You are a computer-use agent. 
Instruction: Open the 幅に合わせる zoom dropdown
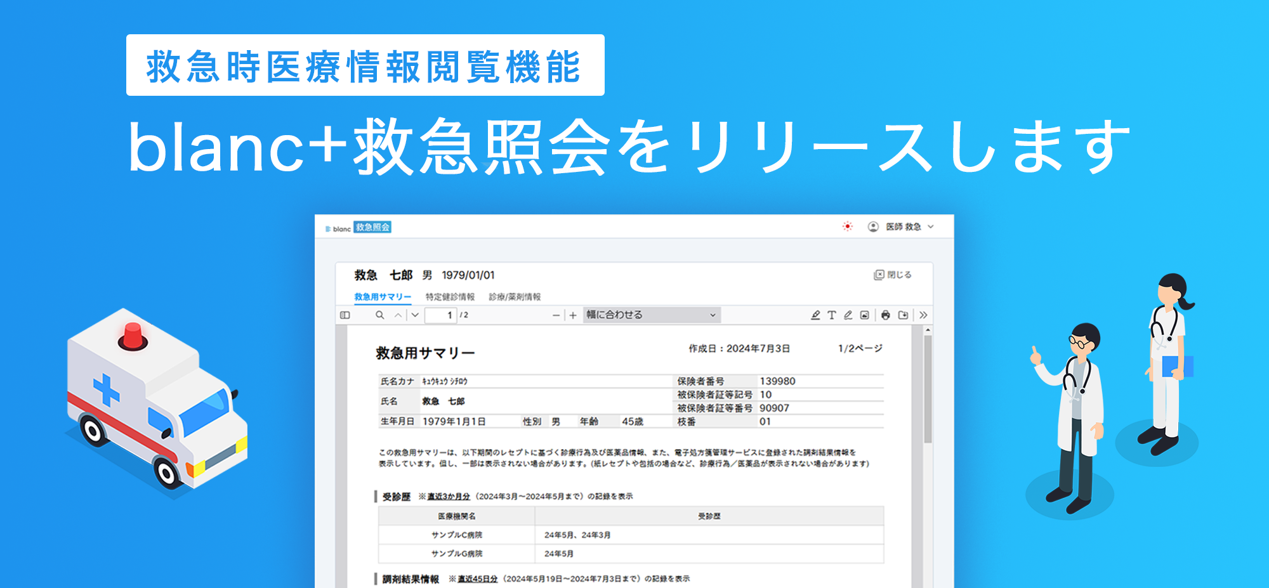coord(651,315)
